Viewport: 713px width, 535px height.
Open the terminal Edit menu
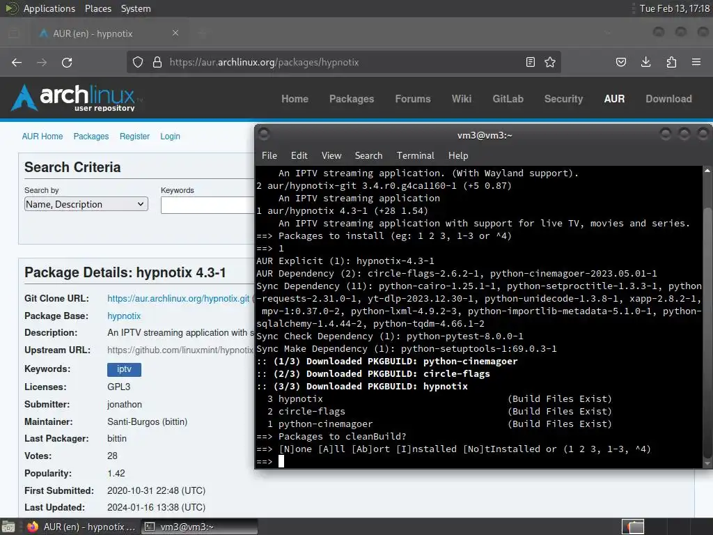point(299,155)
